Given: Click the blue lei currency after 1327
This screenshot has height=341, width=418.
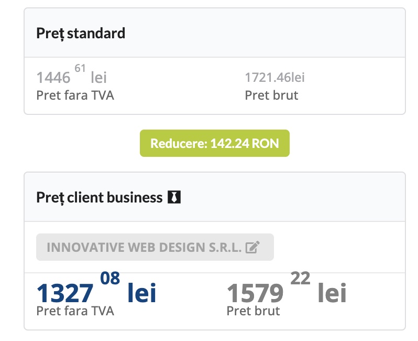Looking at the screenshot, I should 142,293.
